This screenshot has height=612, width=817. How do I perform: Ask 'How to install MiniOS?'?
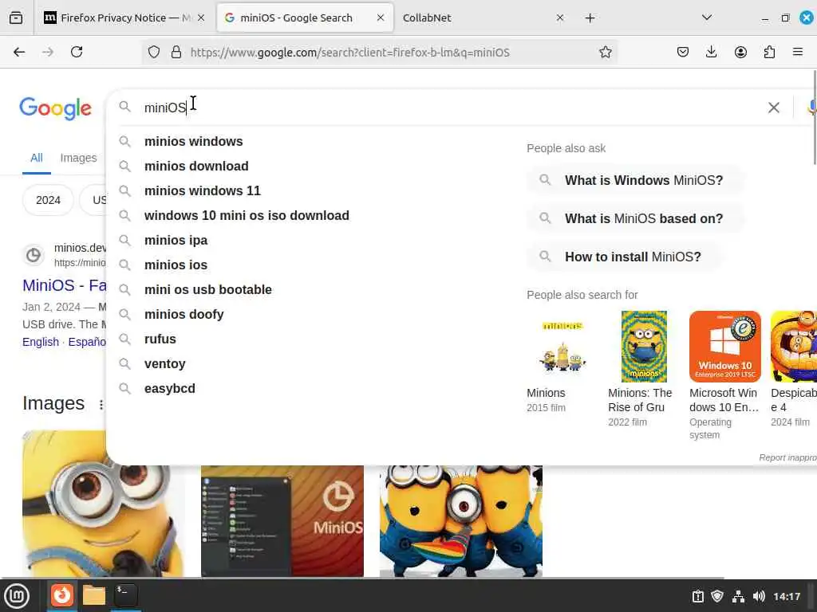pos(624,257)
